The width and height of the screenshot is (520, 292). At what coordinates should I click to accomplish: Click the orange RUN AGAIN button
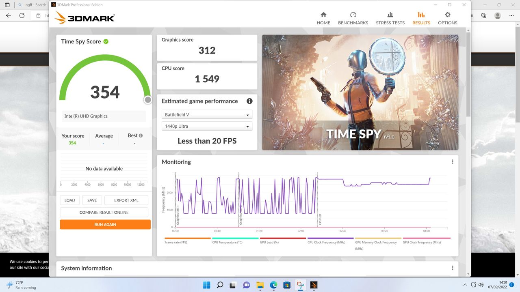click(x=105, y=224)
